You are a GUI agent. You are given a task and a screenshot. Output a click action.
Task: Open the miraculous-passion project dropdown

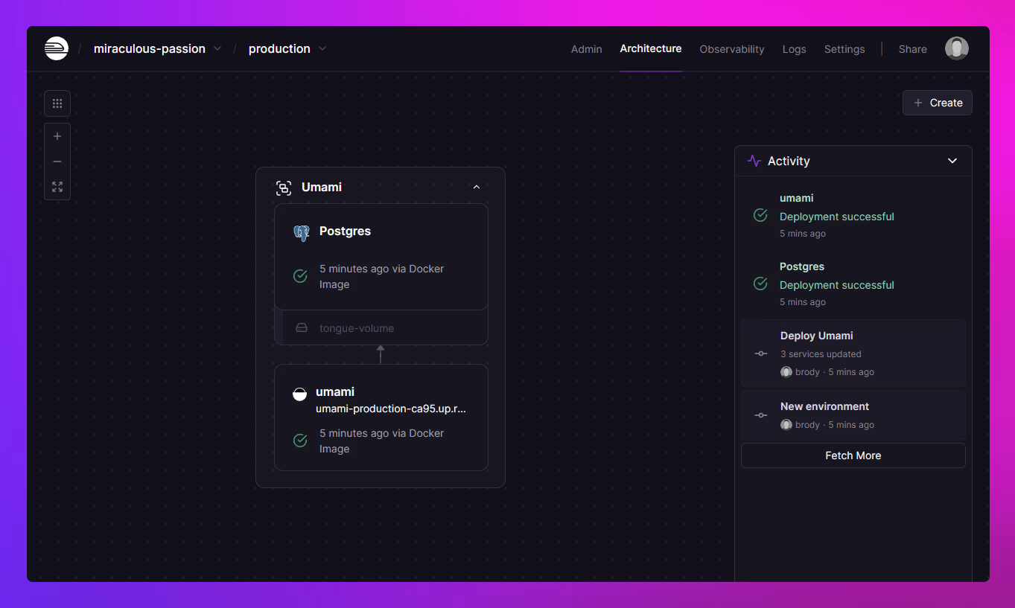(158, 48)
